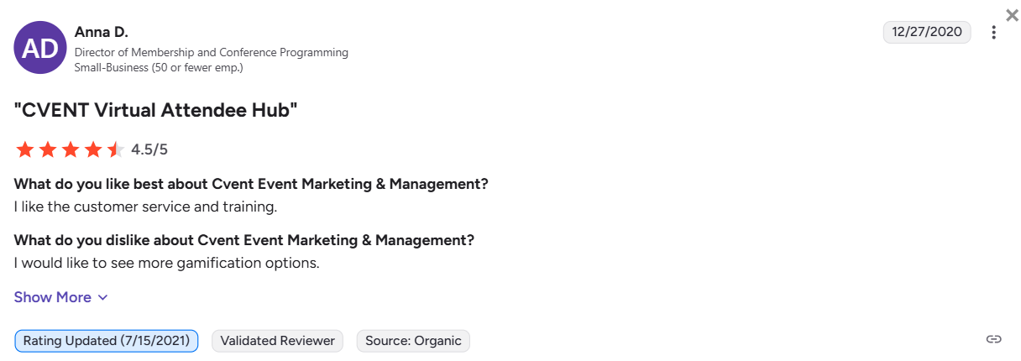Expand review with Show More
Image resolution: width=1021 pixels, height=361 pixels.
52,297
